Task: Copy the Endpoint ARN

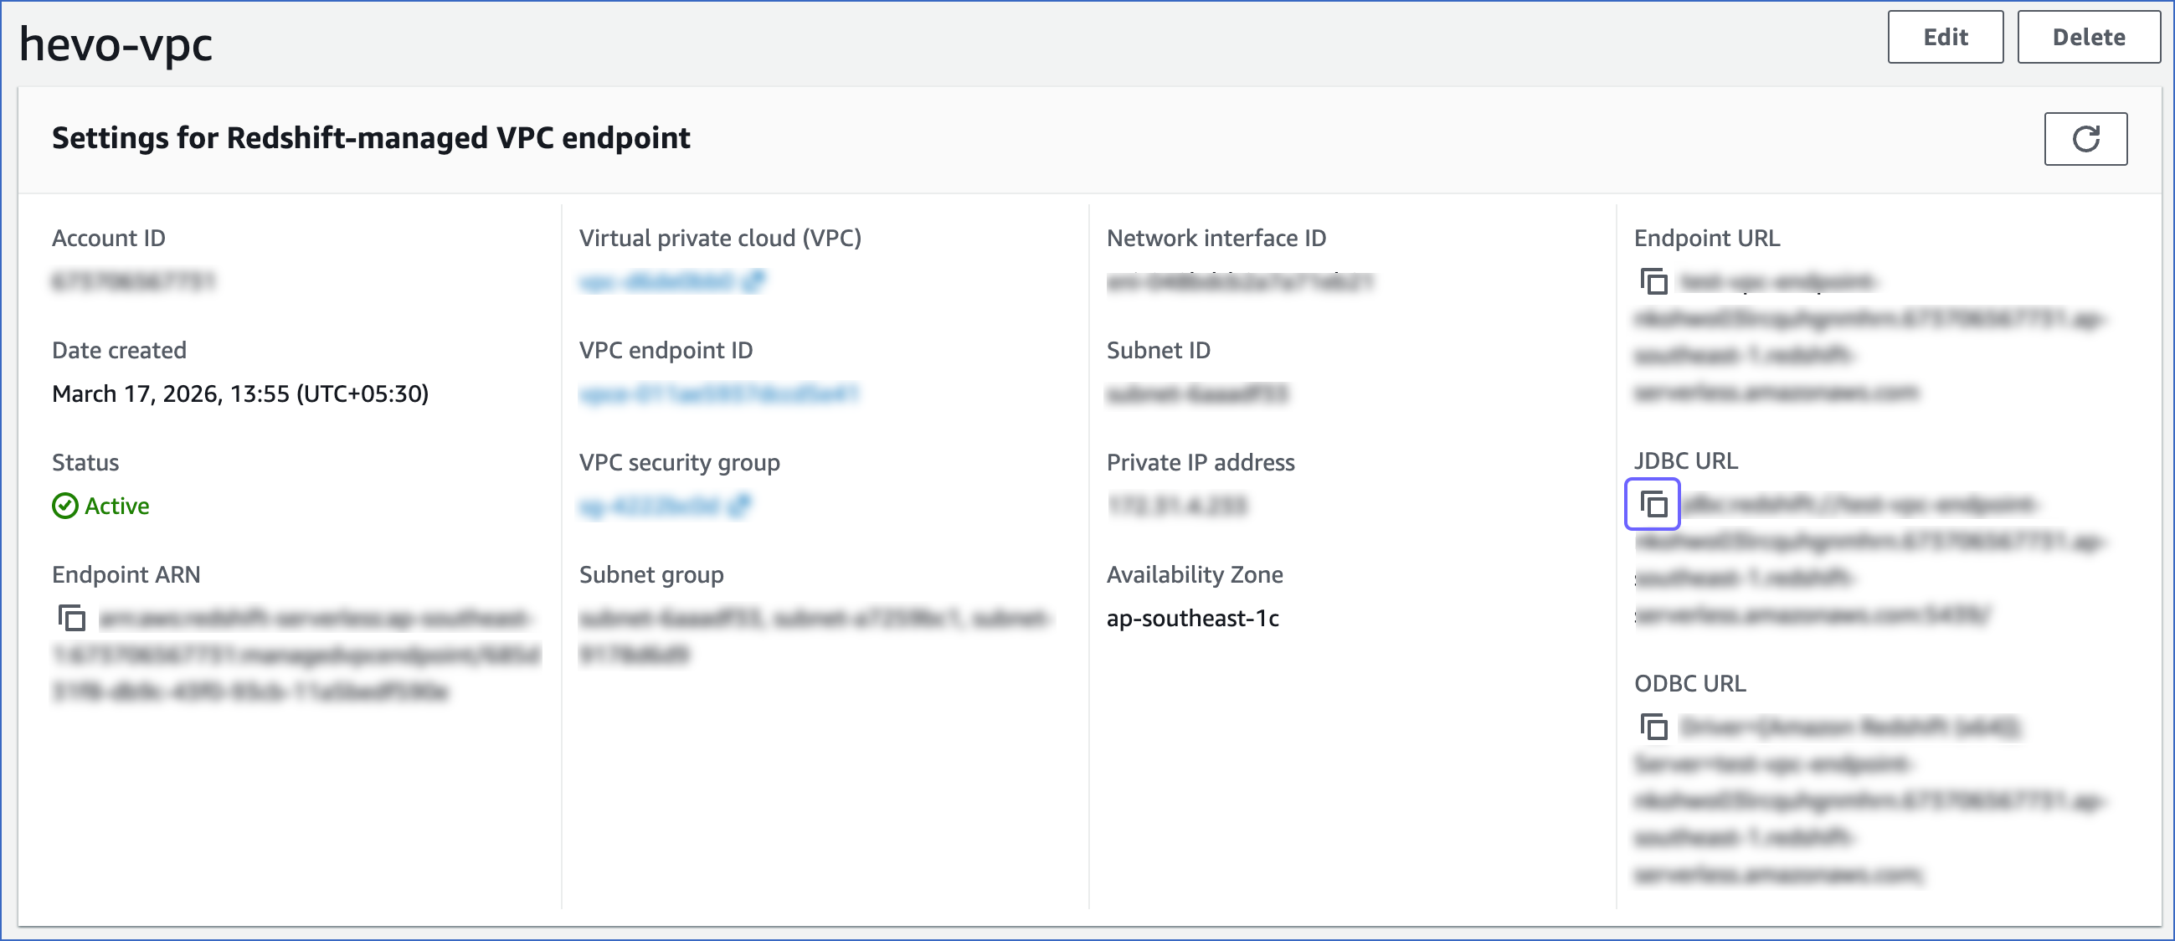Action: point(72,619)
